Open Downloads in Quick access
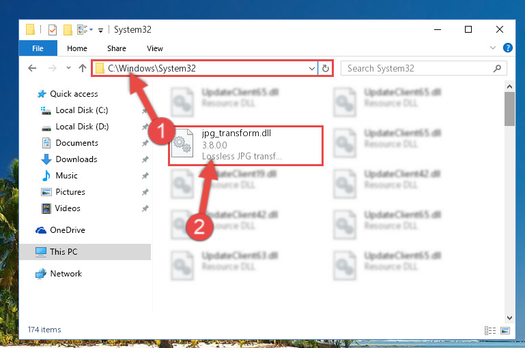525x348 pixels. (76, 159)
